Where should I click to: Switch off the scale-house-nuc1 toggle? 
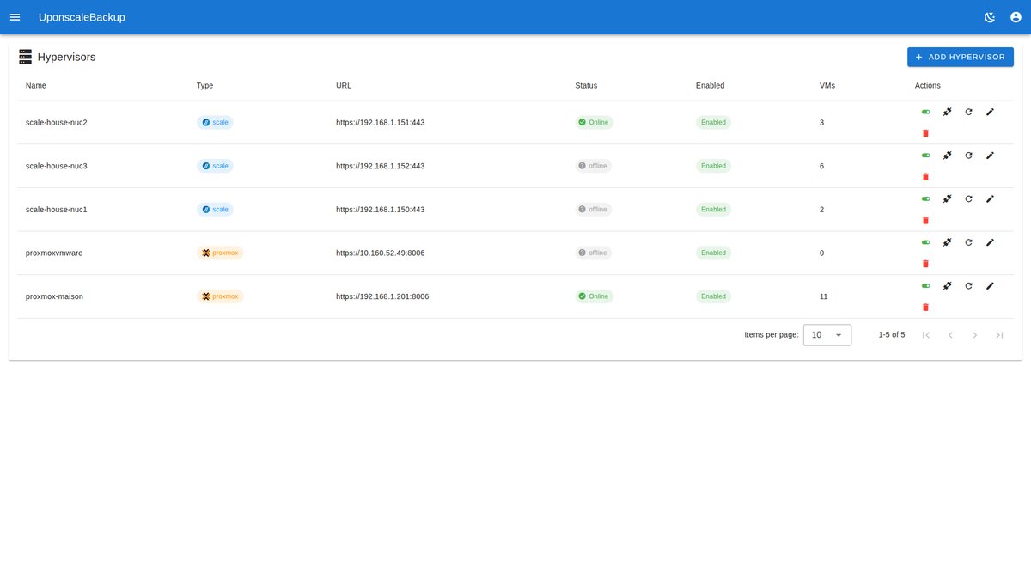tap(925, 198)
